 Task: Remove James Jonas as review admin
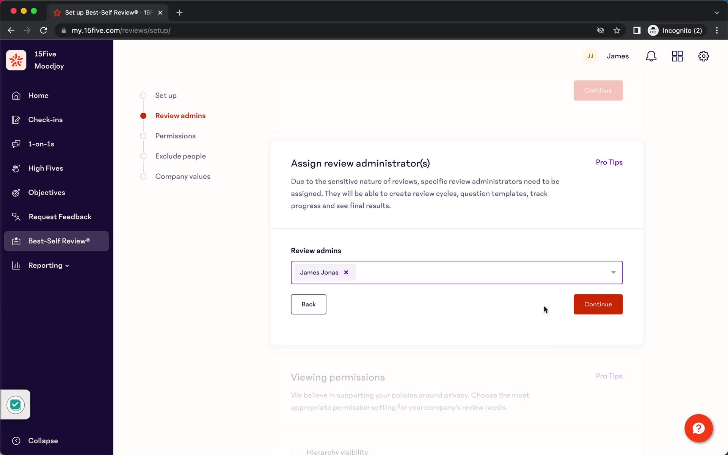click(x=346, y=272)
